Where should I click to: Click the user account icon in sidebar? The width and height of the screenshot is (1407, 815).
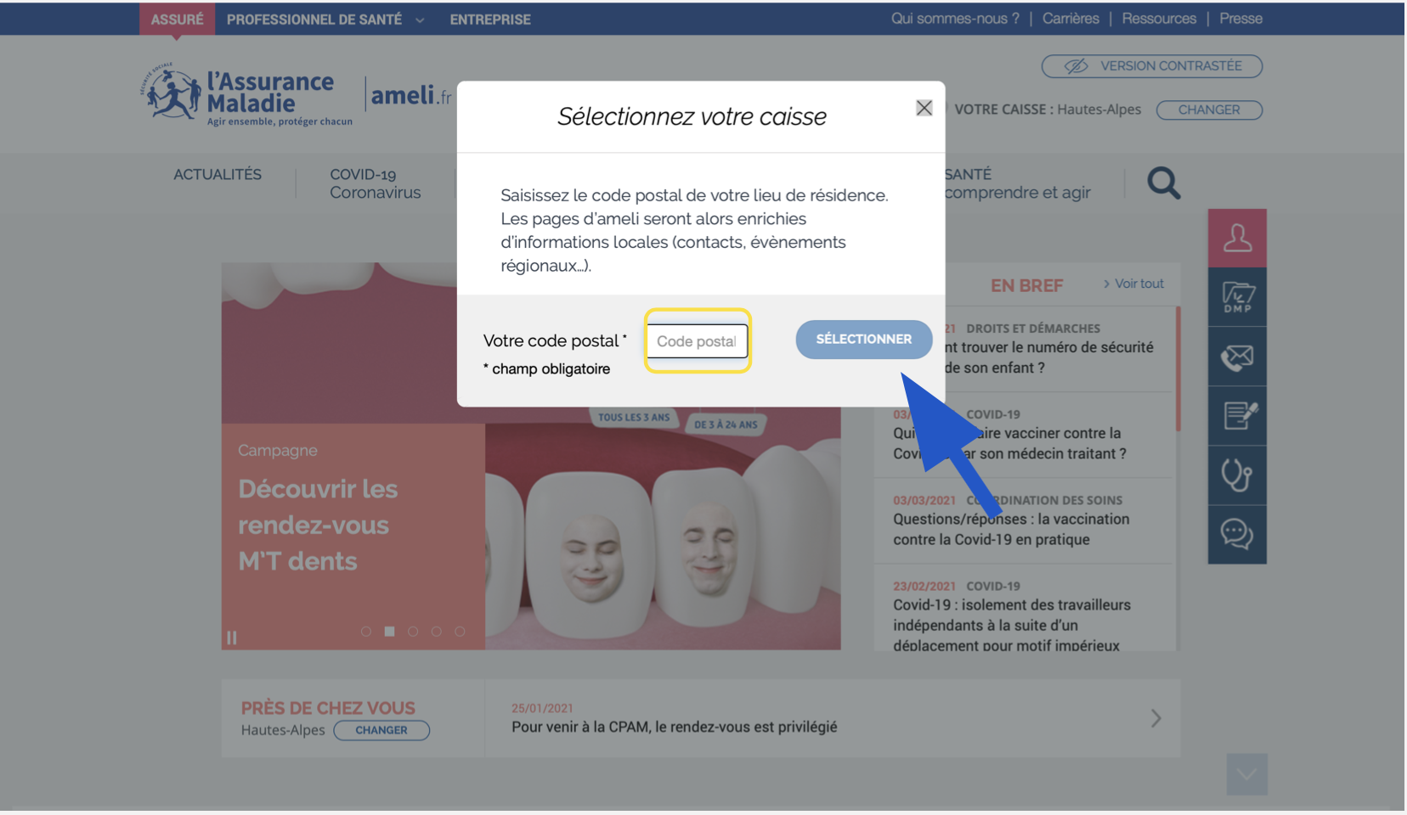[1237, 239]
